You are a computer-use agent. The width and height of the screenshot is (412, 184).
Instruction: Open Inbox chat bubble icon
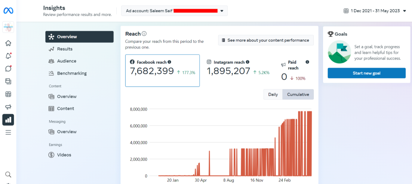click(x=8, y=69)
